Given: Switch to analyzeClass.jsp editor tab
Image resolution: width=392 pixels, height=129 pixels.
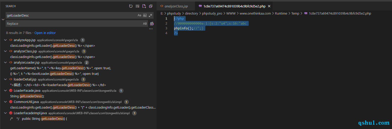Looking at the screenshot, I should point(176,6).
